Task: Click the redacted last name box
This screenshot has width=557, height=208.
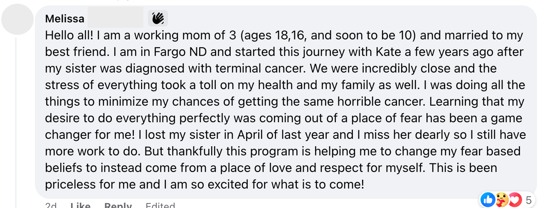Action: [116, 19]
